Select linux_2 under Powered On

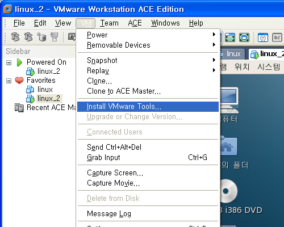[x=49, y=72]
